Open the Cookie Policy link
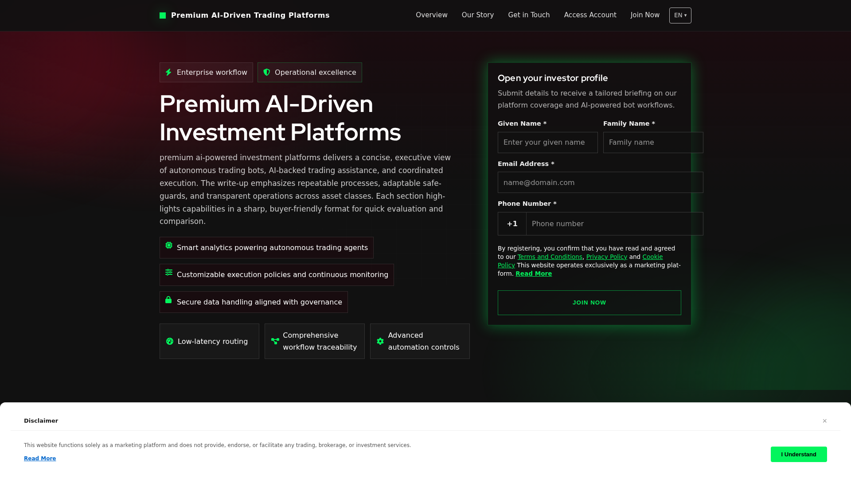851x478 pixels. tap(652, 257)
